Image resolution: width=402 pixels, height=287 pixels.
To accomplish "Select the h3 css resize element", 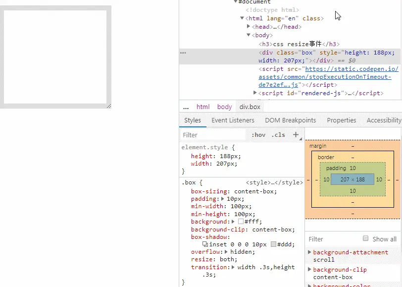I will 299,44.
